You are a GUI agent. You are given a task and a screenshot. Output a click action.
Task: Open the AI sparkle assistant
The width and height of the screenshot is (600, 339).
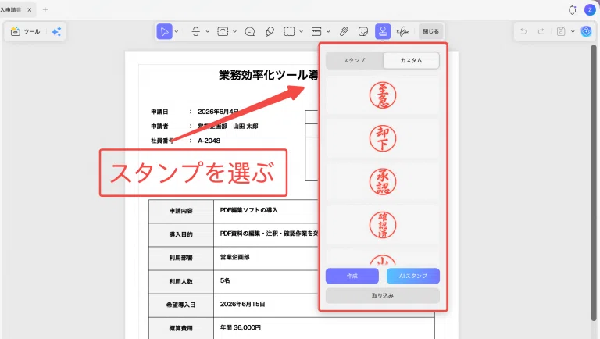click(x=56, y=31)
